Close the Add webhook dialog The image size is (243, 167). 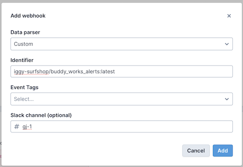click(229, 16)
